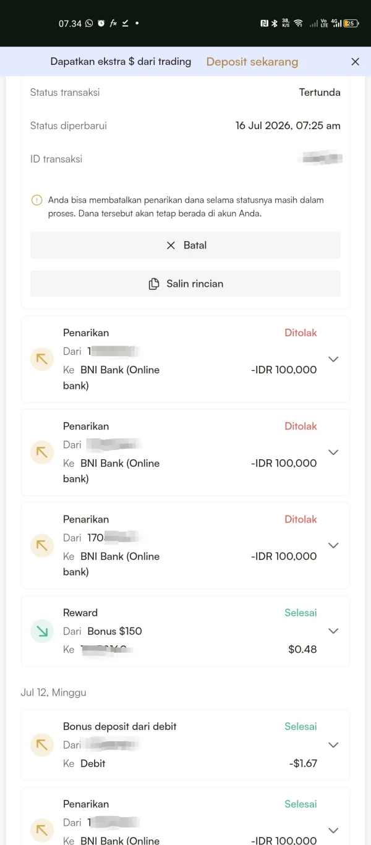The height and width of the screenshot is (845, 371).
Task: Expand the Reward Bonus $150 entry
Action: pos(333,631)
